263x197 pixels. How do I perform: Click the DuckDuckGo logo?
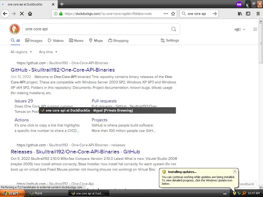tap(15, 29)
